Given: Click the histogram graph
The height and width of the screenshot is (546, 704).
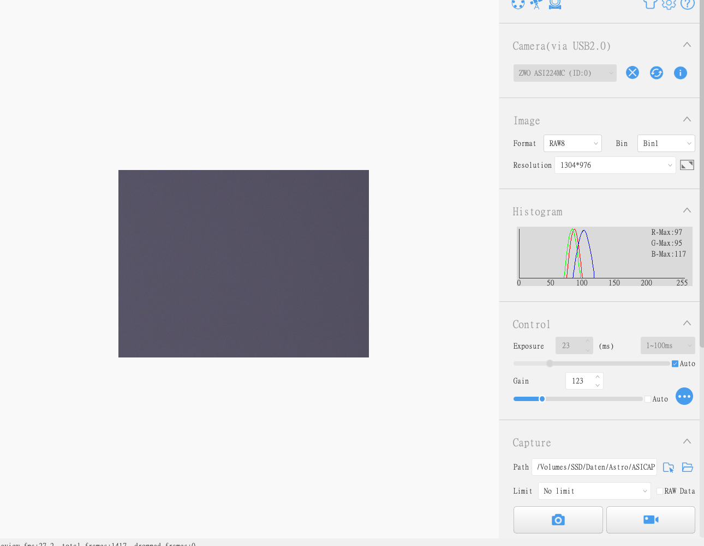Looking at the screenshot, I should tap(604, 256).
